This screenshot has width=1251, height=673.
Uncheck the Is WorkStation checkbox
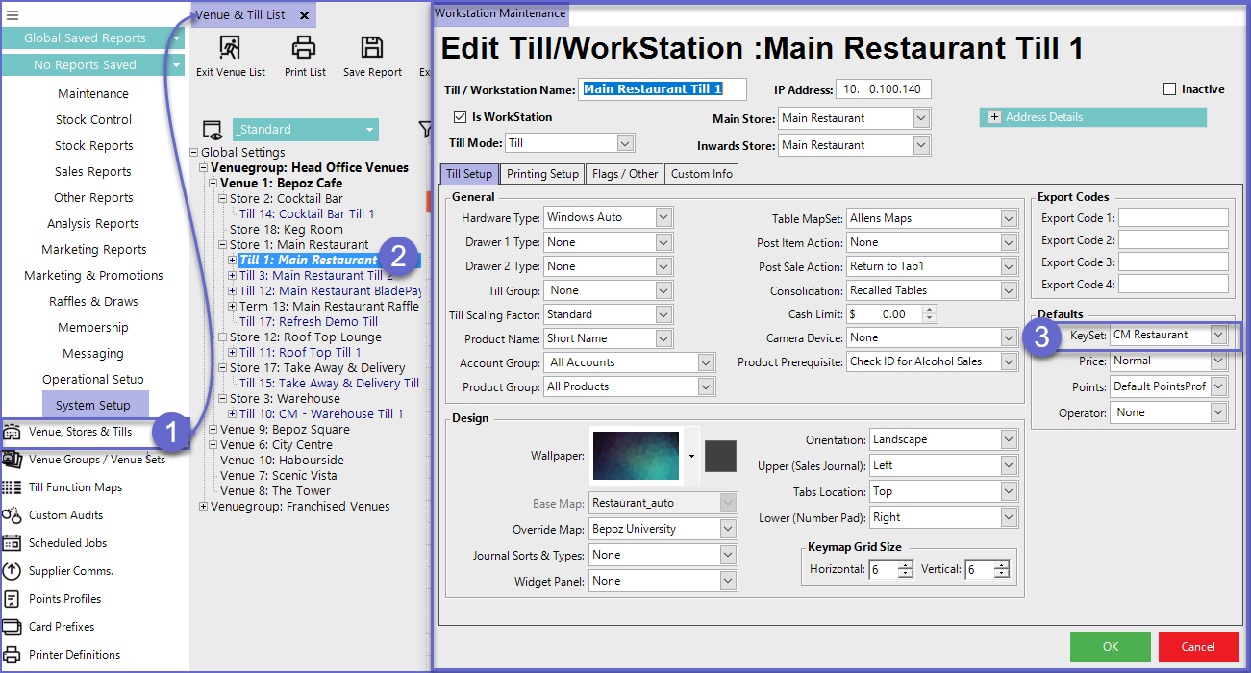pos(460,117)
